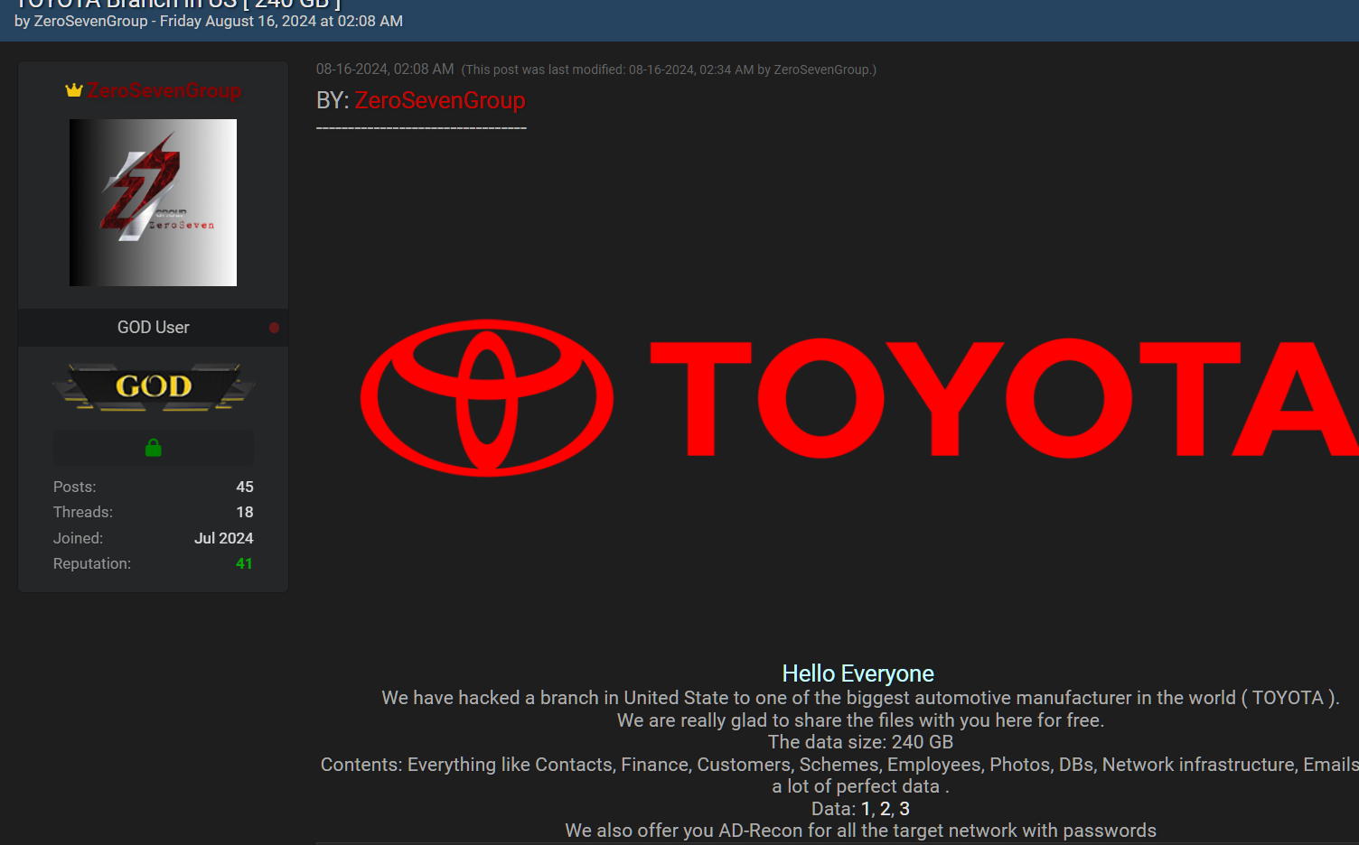This screenshot has height=845, width=1359.
Task: Open ZeroSevenGroup profile from sidebar username
Action: coord(164,91)
